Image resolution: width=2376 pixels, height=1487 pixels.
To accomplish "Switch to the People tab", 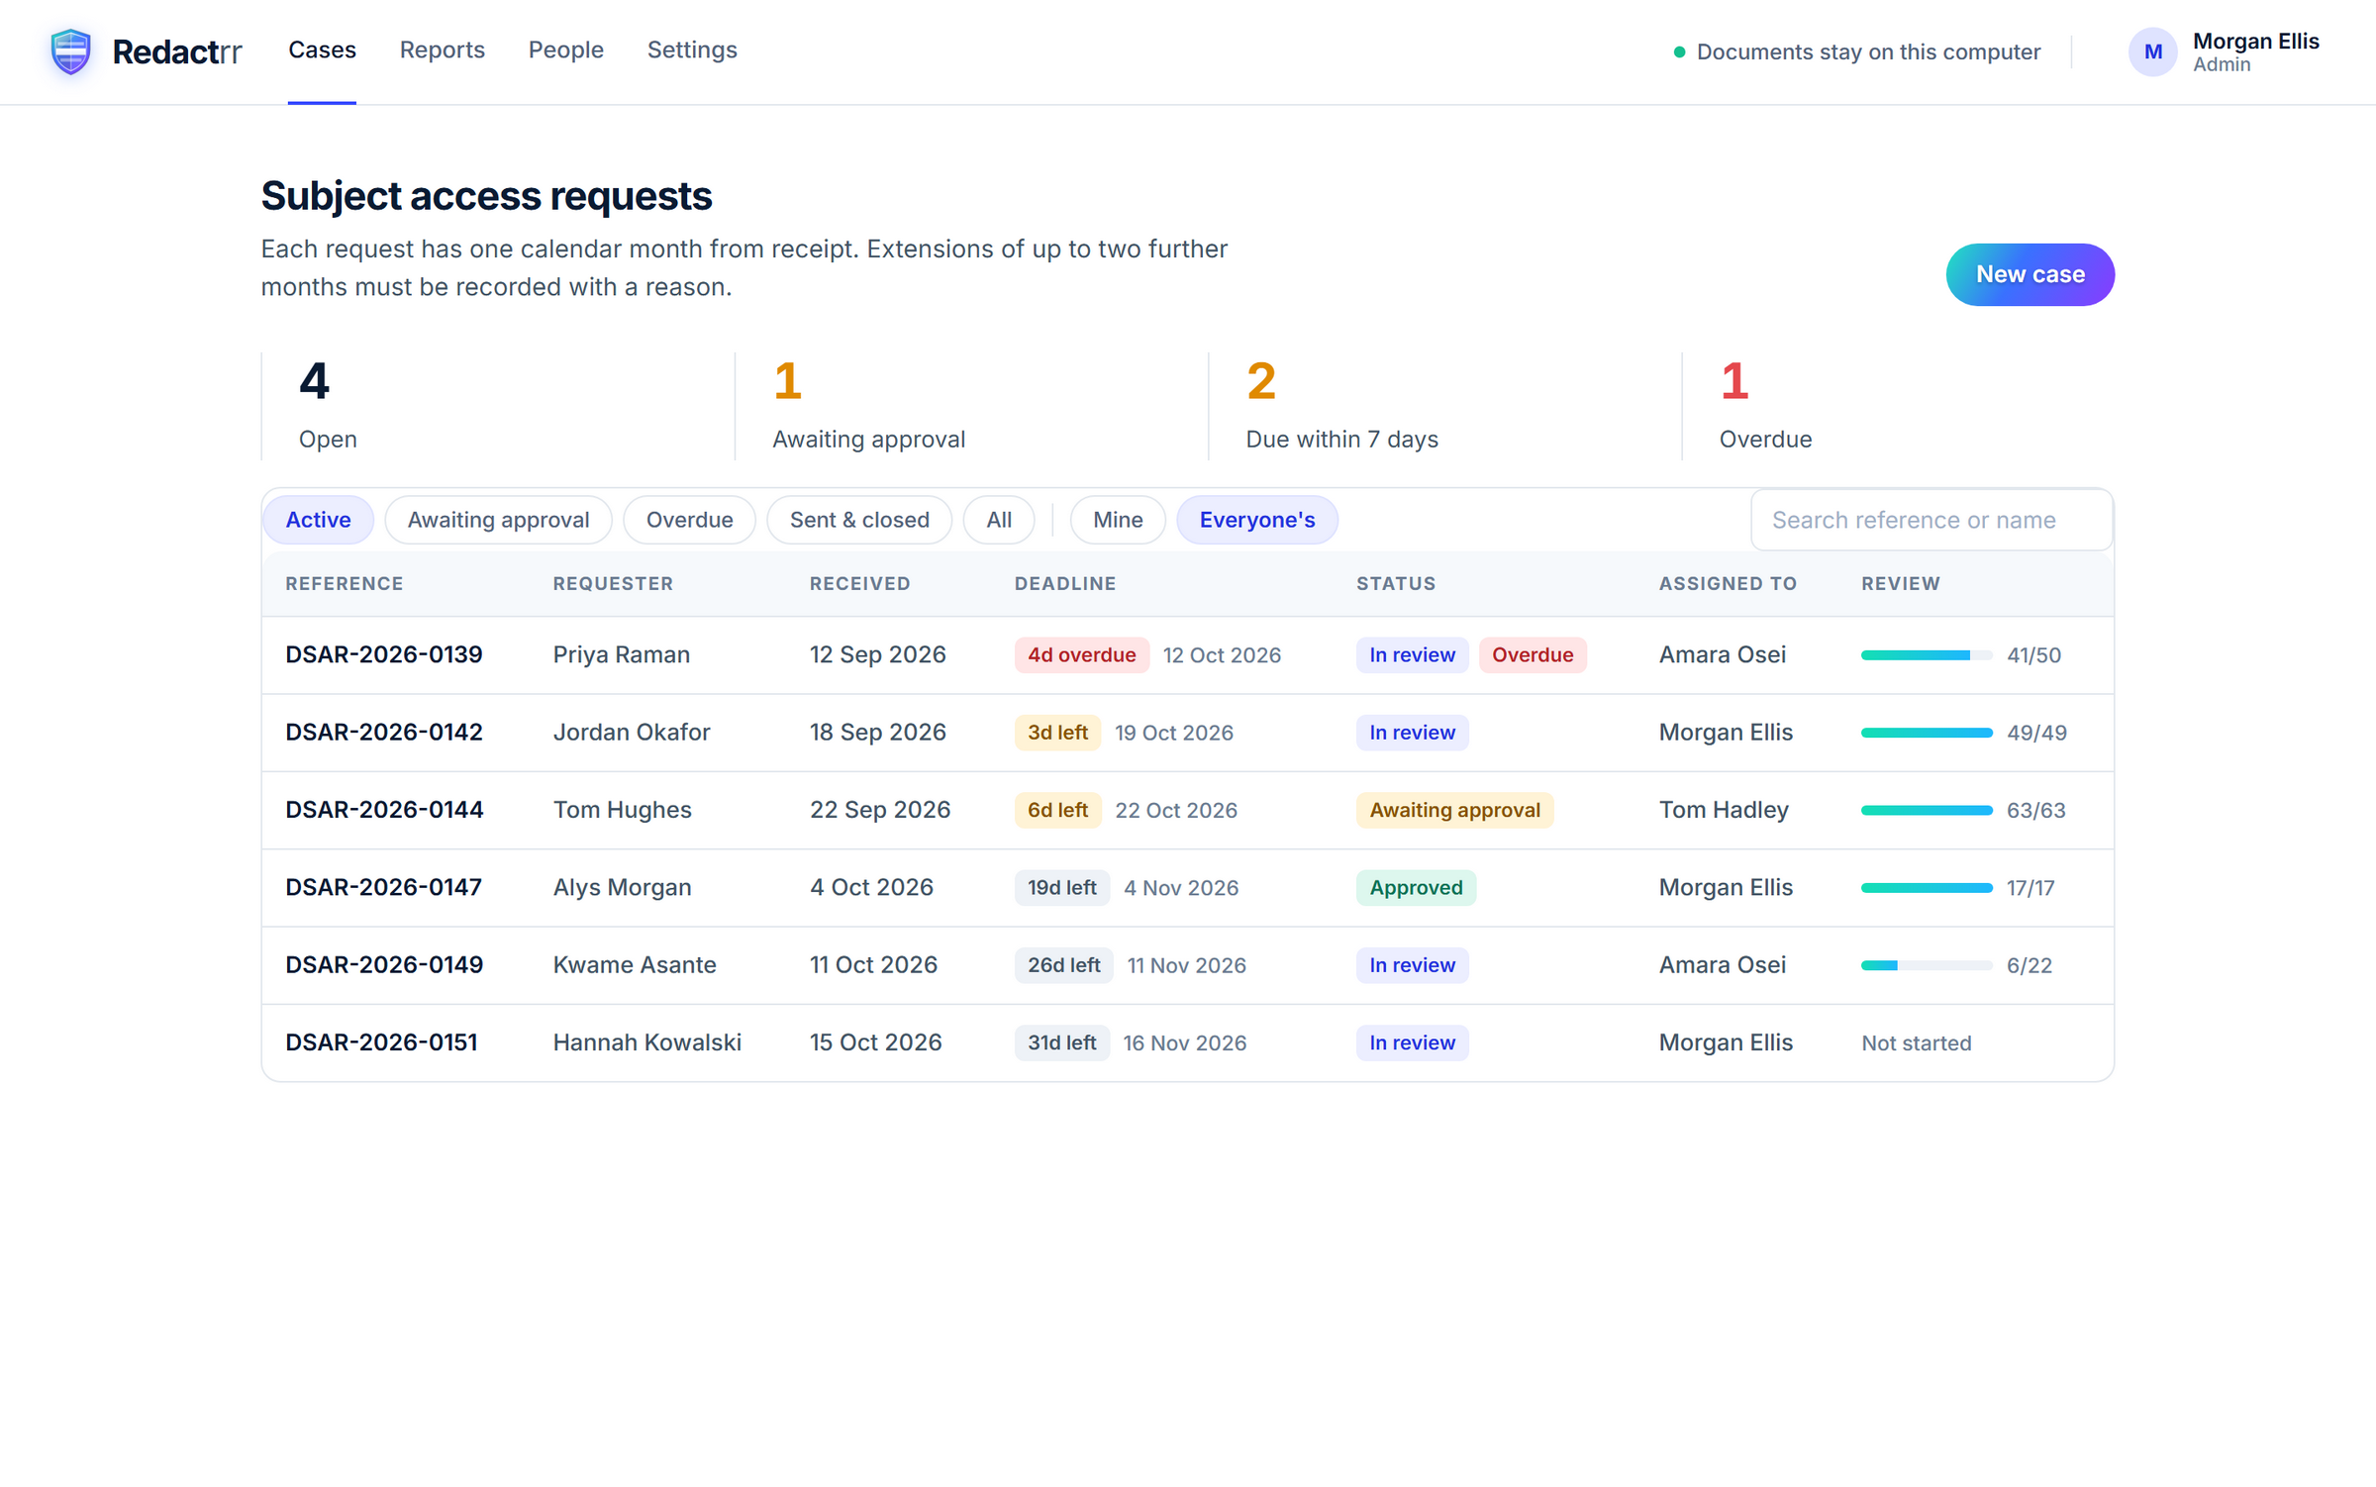I will point(565,50).
